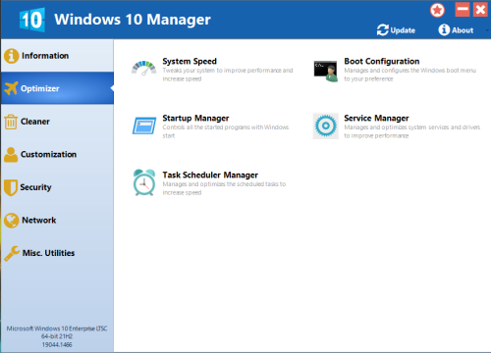The width and height of the screenshot is (491, 353).
Task: Click the Customization person icon
Action: 11,155
